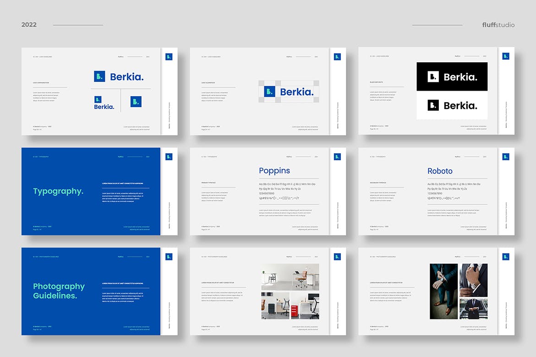
Task: Click the large Berkia logo icon on the logo configuration slide
Action: 99,76
